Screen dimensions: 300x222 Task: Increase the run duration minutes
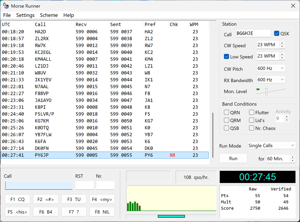pyautogui.click(x=292, y=157)
